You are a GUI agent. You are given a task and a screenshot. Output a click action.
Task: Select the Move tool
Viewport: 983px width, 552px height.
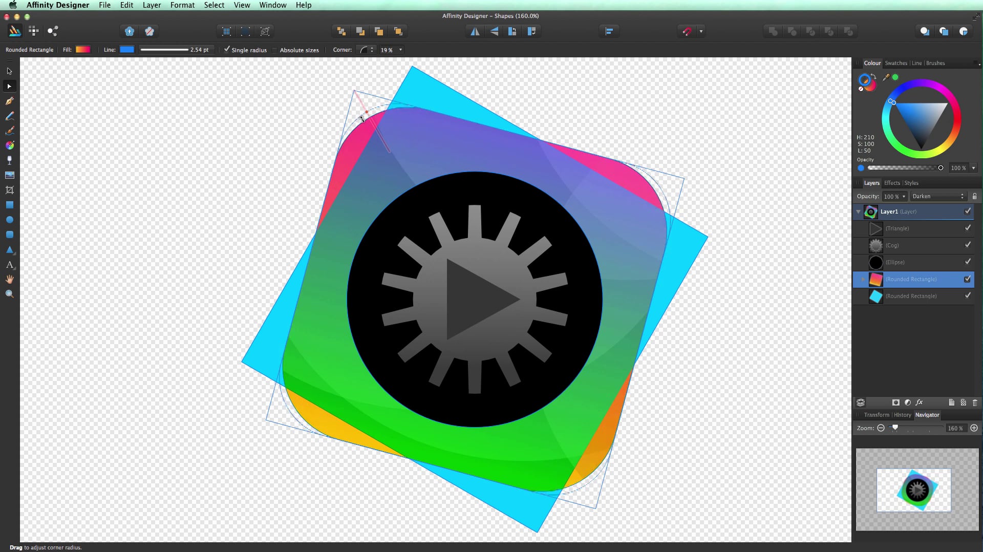9,86
